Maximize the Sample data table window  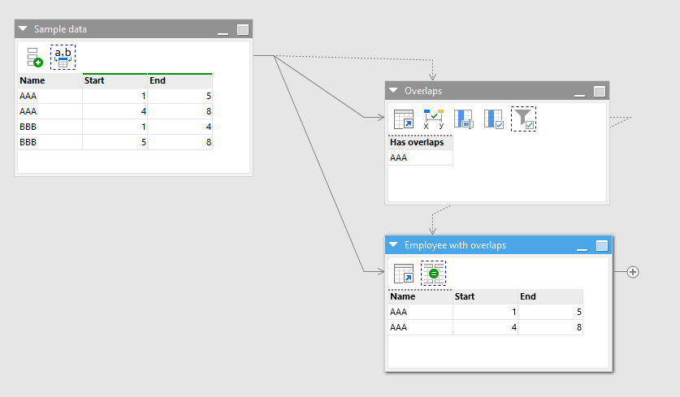coord(242,30)
